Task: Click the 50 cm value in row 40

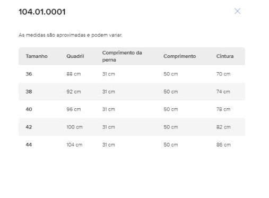Action: point(171,109)
